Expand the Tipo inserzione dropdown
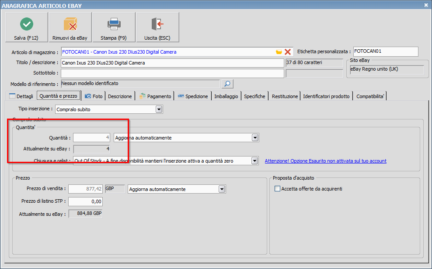 coord(159,109)
